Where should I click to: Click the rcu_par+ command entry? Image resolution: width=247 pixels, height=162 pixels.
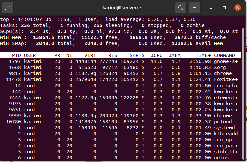pos(226,146)
